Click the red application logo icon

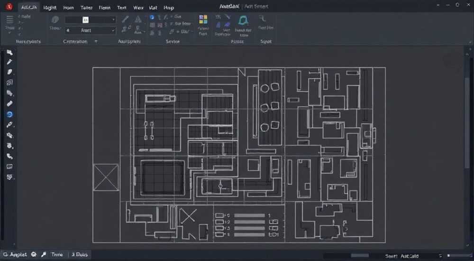pos(9,6)
